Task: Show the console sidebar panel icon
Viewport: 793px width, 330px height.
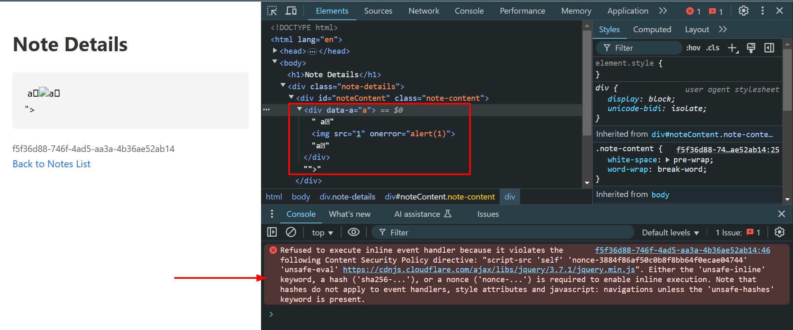Action: click(272, 232)
